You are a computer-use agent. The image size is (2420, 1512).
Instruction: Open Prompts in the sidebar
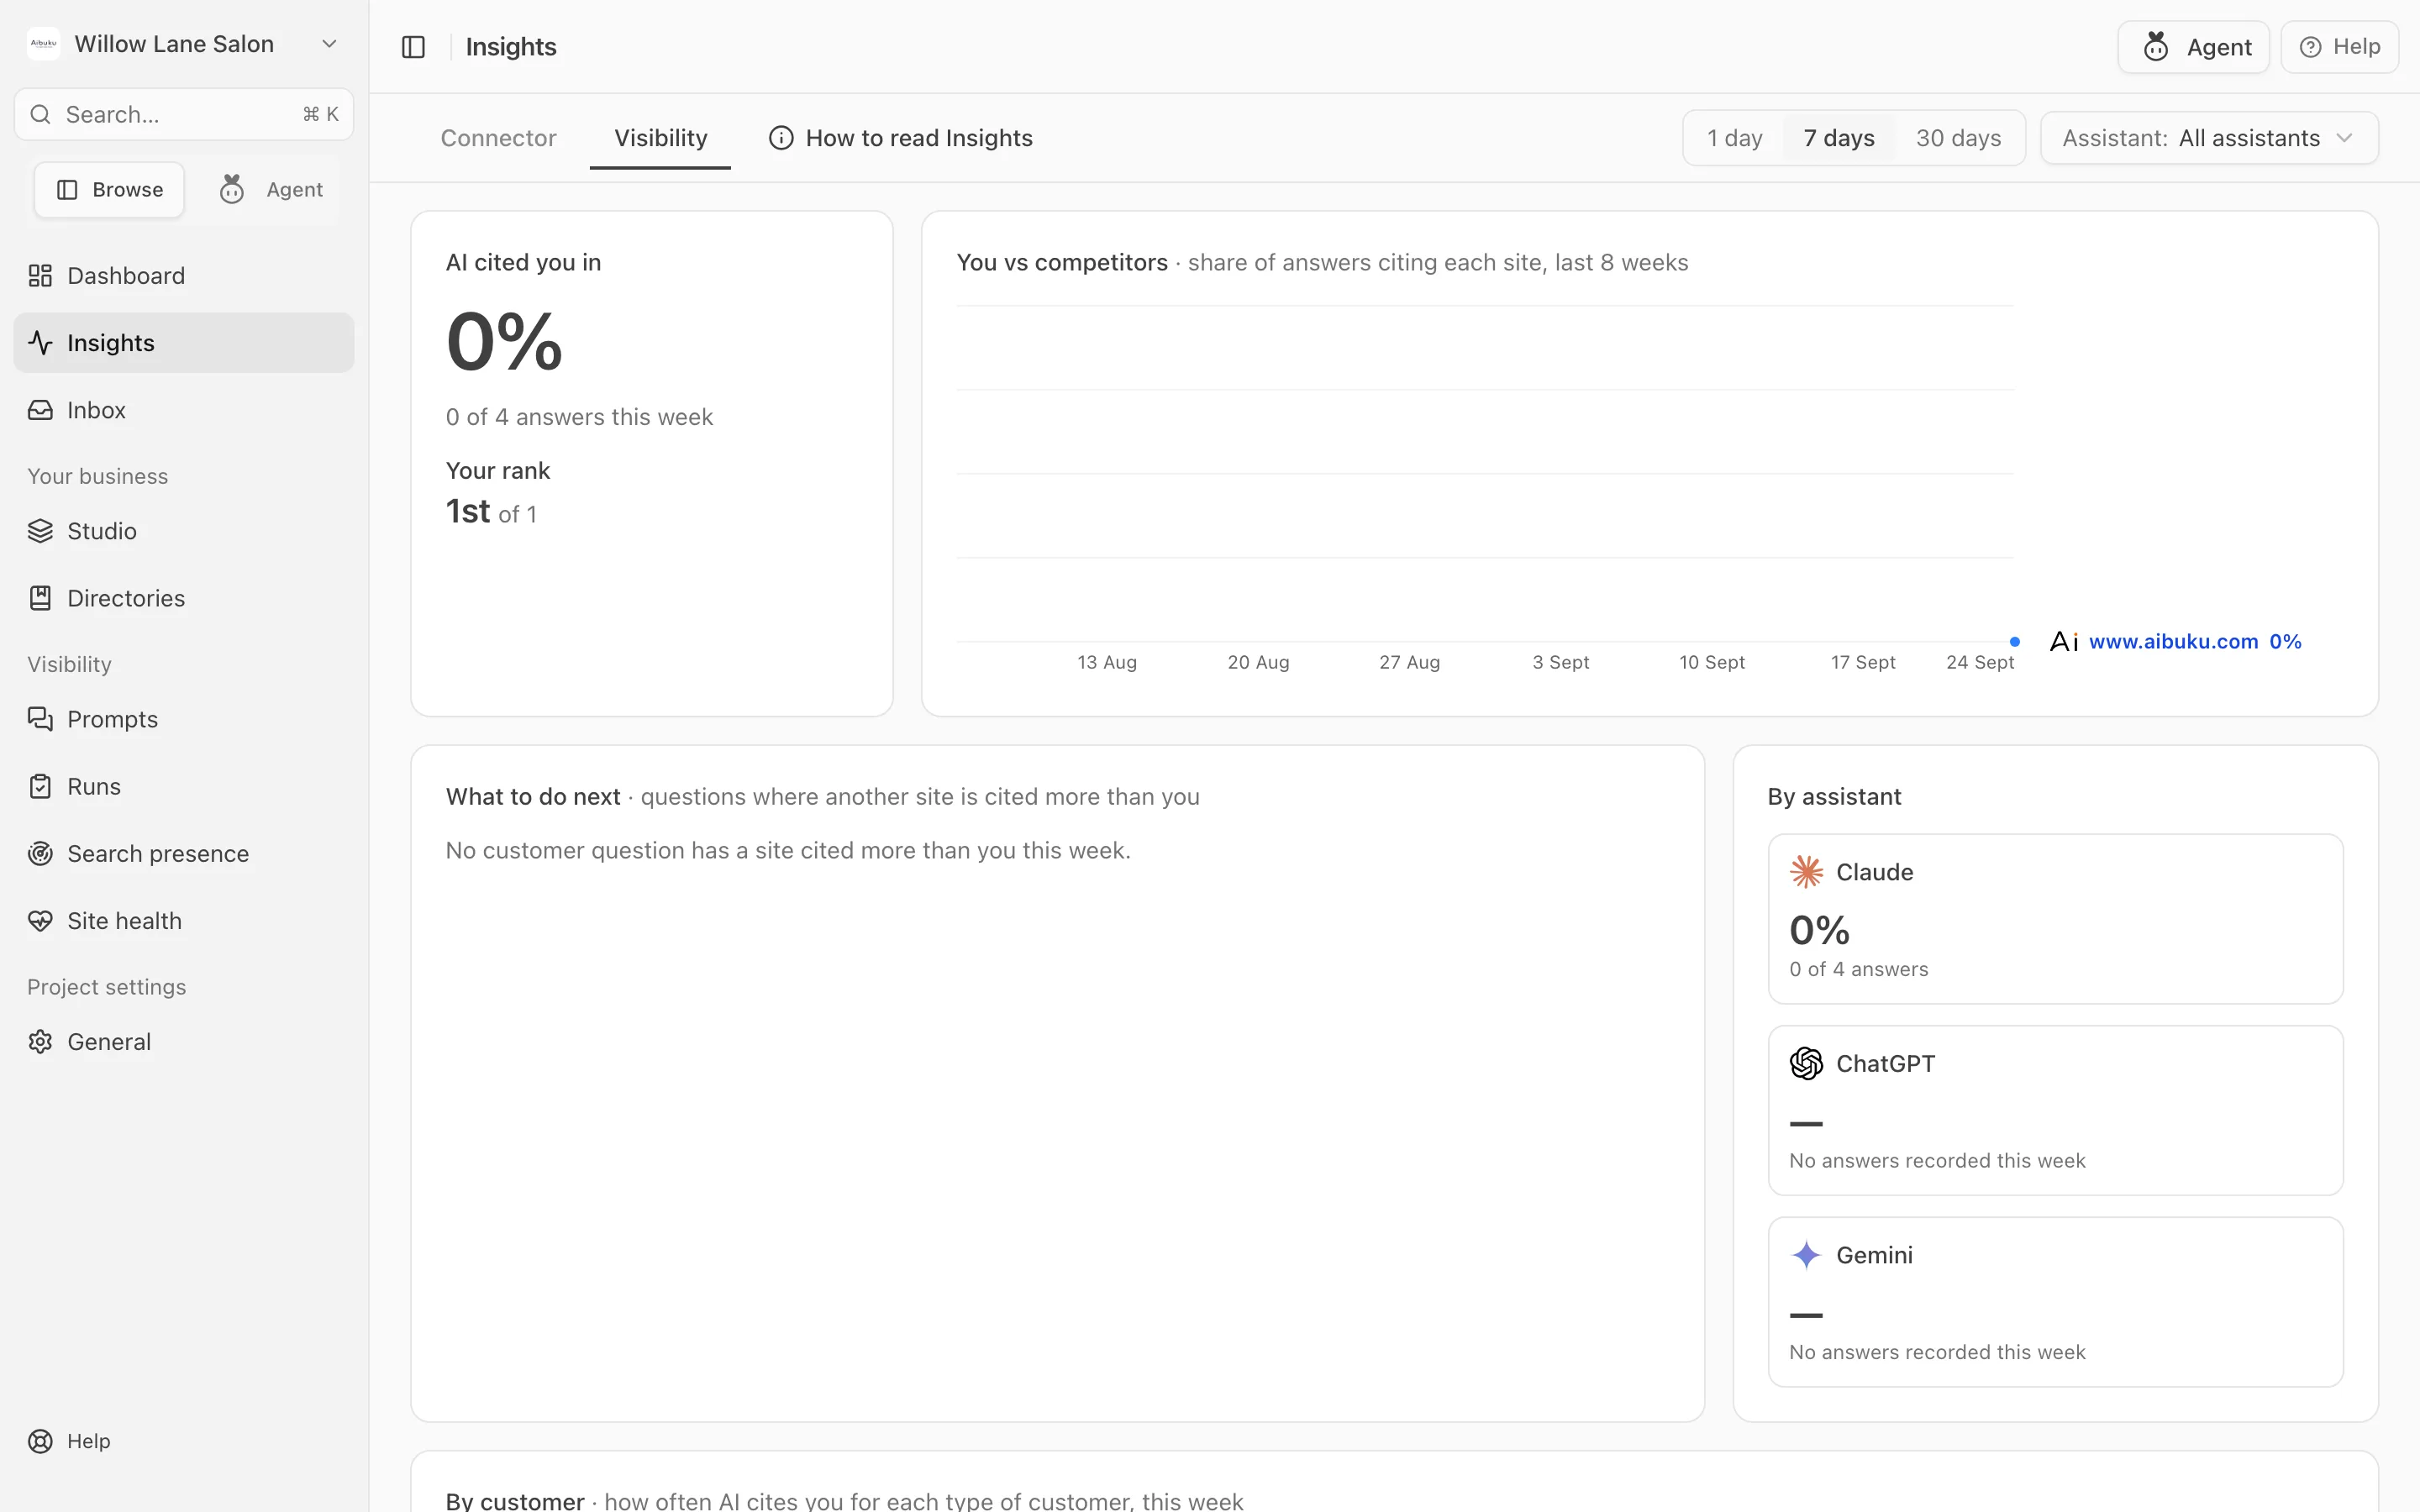pos(184,719)
